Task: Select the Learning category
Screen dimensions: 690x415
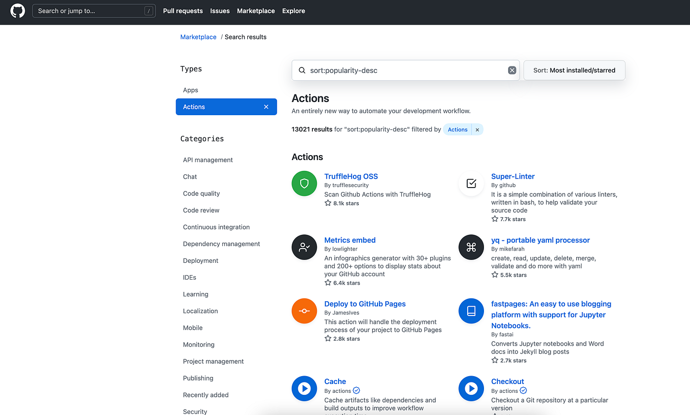Action: tap(196, 294)
